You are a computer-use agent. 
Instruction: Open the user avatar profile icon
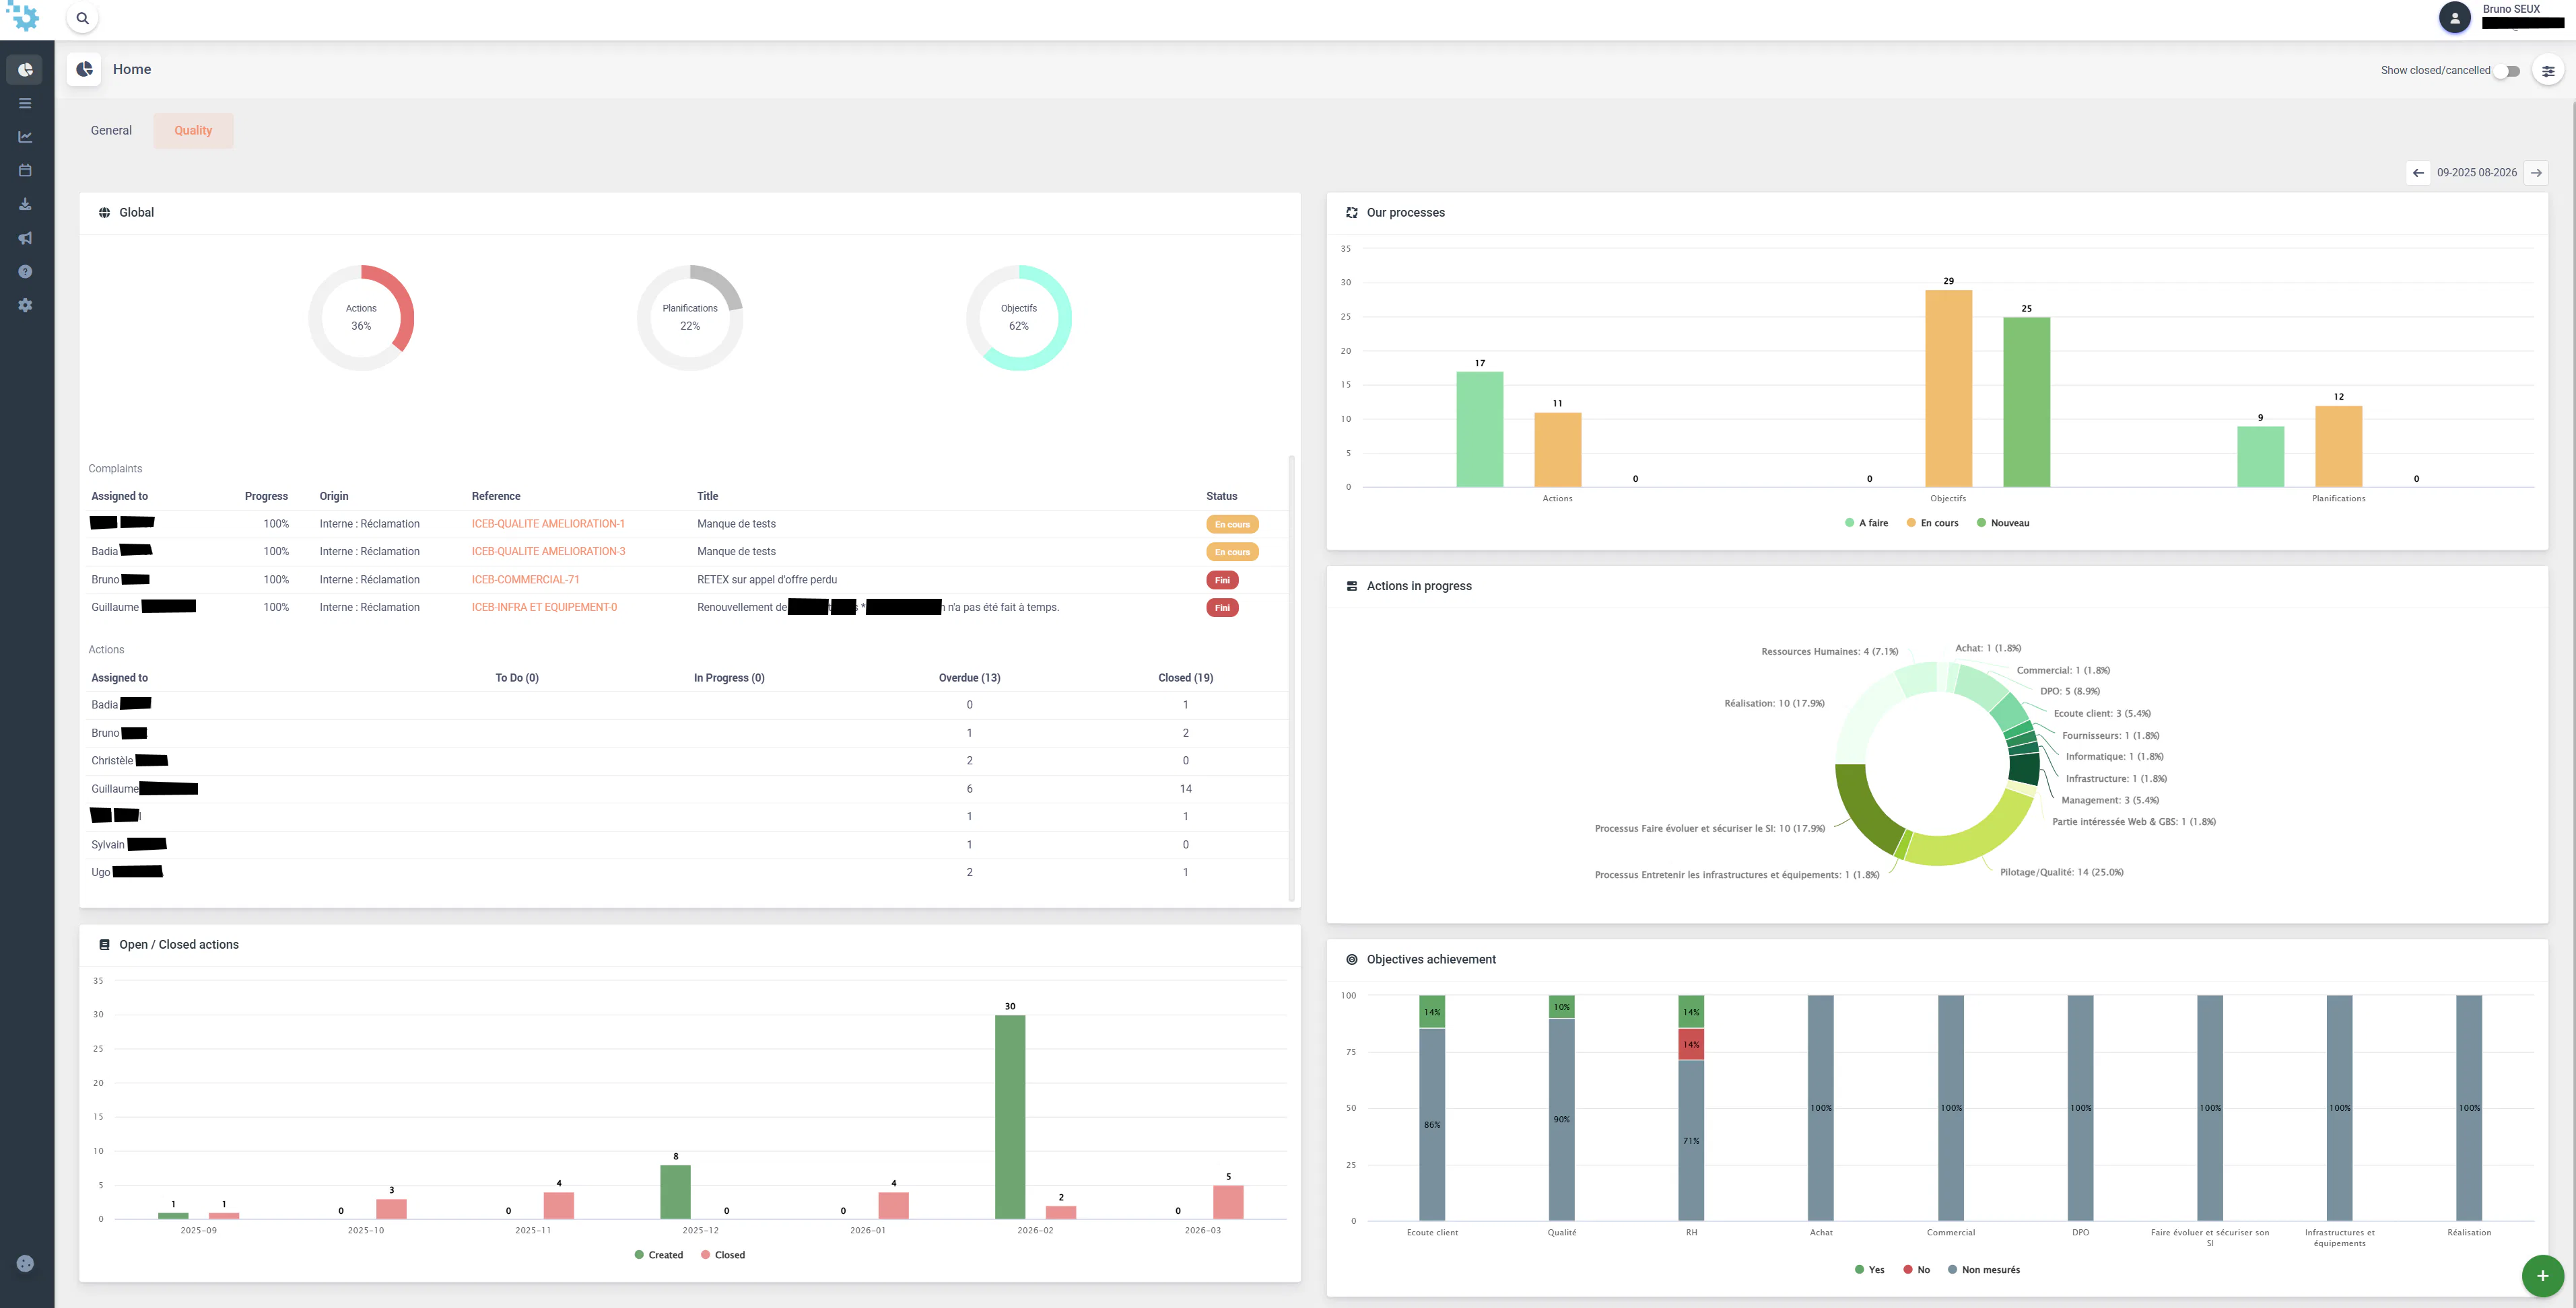coord(2454,18)
